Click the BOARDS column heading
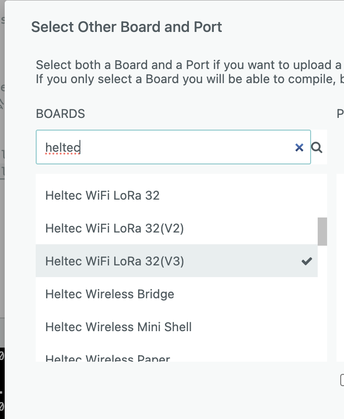Screen dimensions: 344x419 (61, 114)
